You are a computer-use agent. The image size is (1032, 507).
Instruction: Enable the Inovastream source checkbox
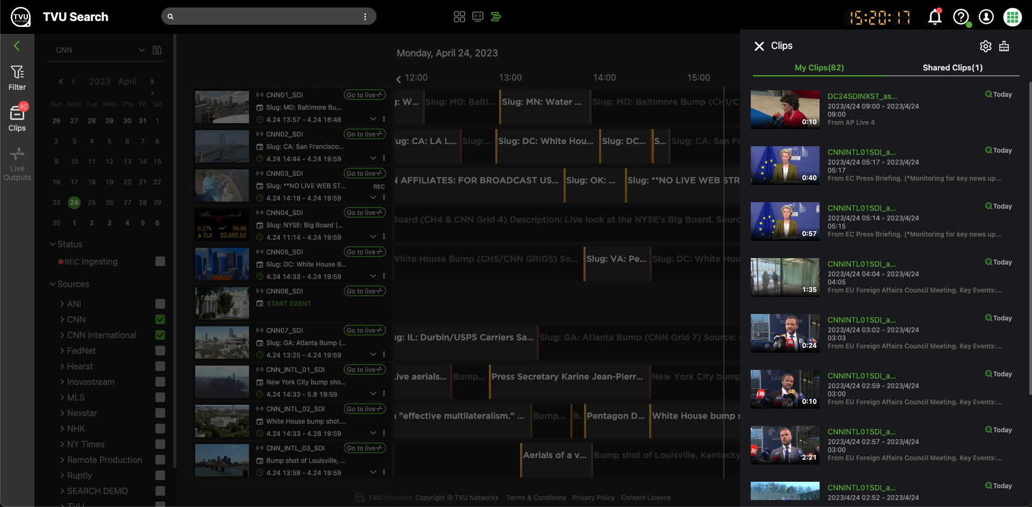[x=160, y=382]
